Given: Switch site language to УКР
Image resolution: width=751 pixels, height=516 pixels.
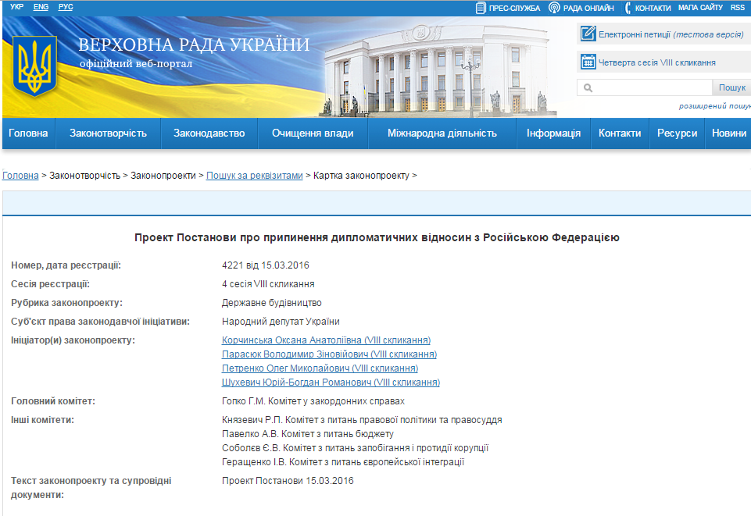Looking at the screenshot, I should [16, 7].
